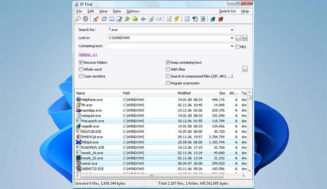Viewport: 327px width, 189px height.
Task: Start search with the magnifying glass icon
Action: 78,19
